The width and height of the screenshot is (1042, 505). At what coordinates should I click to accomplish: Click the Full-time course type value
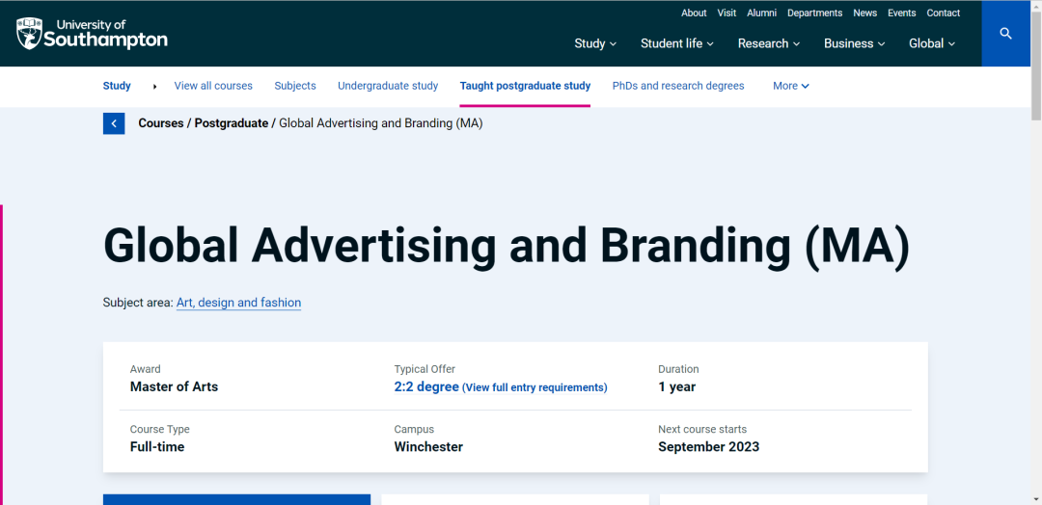click(x=157, y=446)
